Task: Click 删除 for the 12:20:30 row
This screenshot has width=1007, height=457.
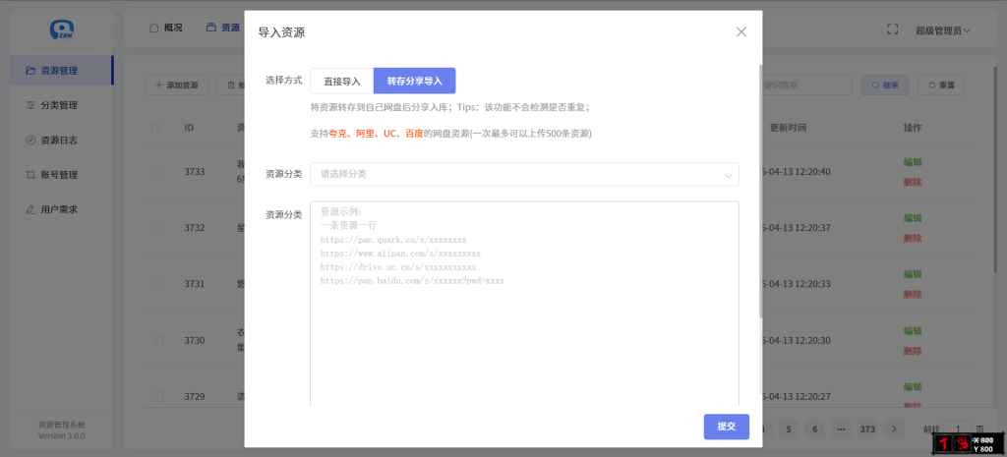Action: point(913,351)
